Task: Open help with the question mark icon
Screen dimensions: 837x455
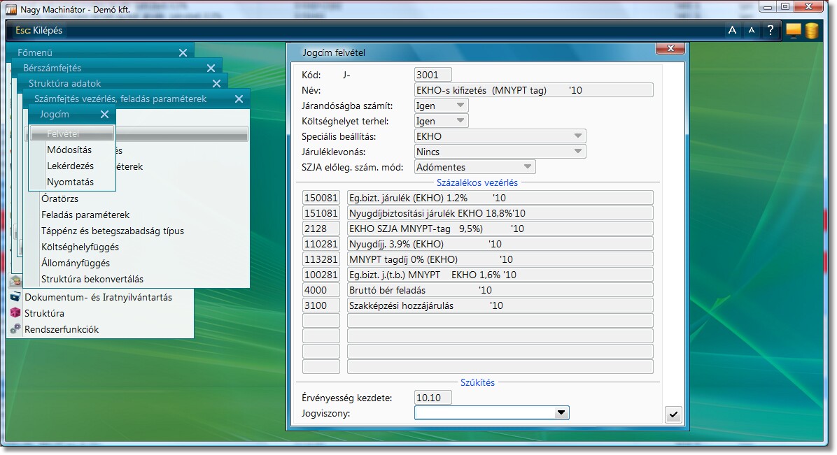Action: point(771,30)
